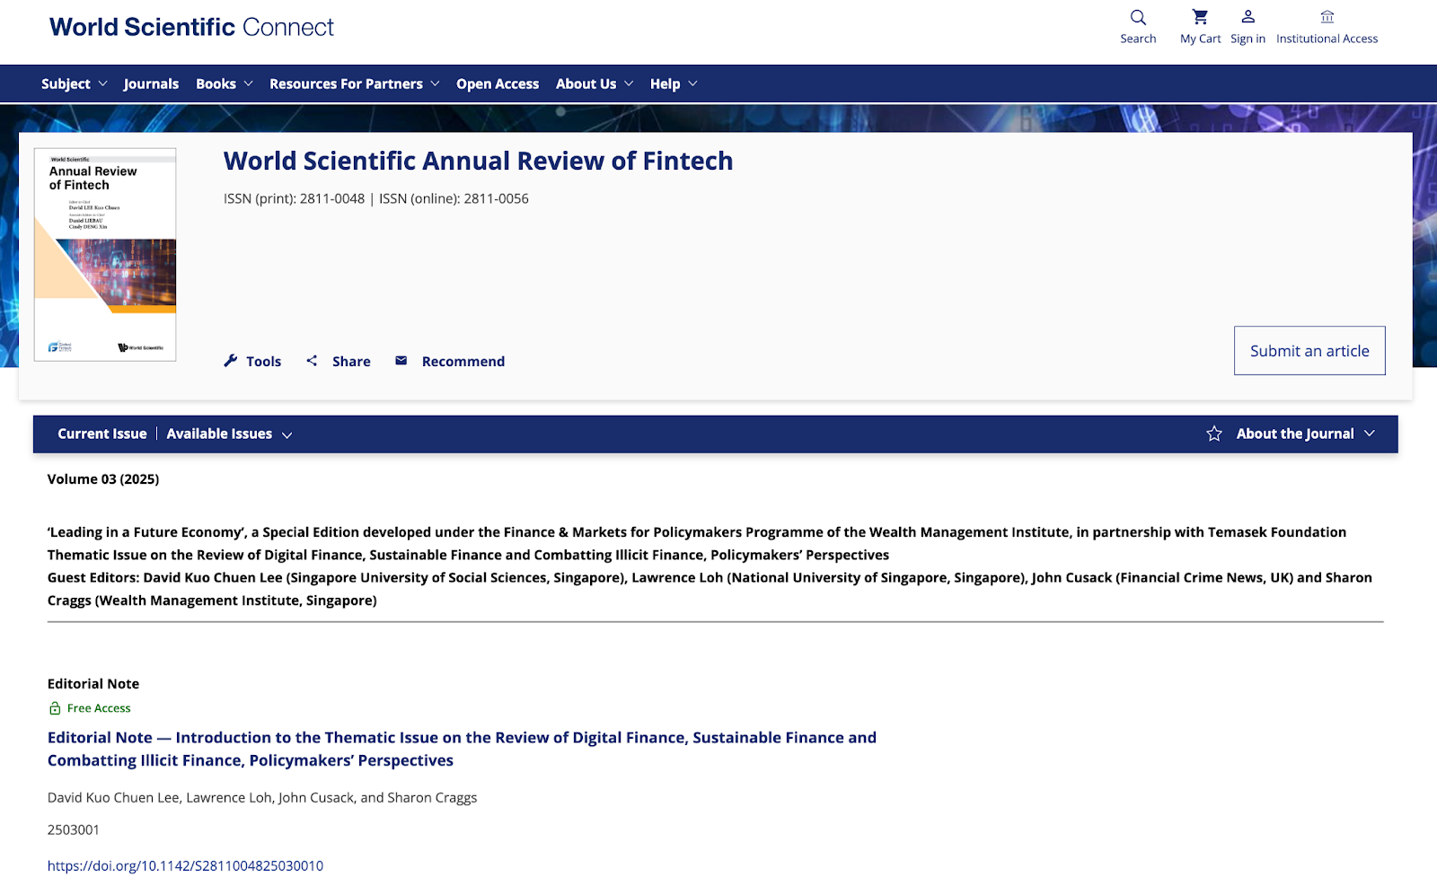
Task: Click the Search magnifier icon
Action: pos(1138,18)
